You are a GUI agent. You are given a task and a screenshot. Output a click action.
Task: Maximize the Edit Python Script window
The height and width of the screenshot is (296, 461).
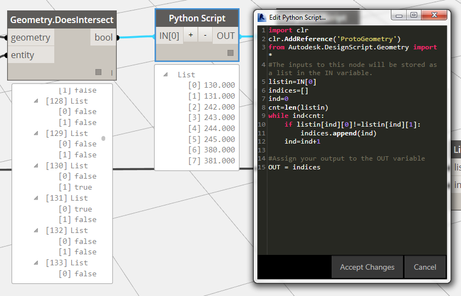[413, 15]
